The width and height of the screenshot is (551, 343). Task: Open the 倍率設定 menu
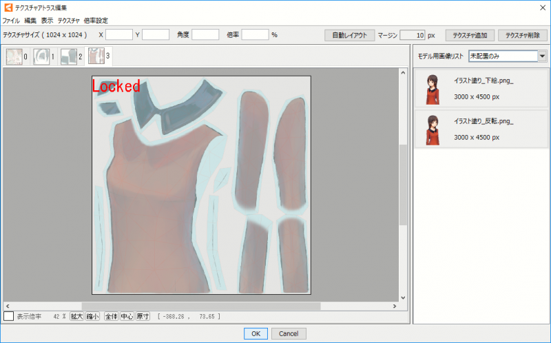pos(96,21)
